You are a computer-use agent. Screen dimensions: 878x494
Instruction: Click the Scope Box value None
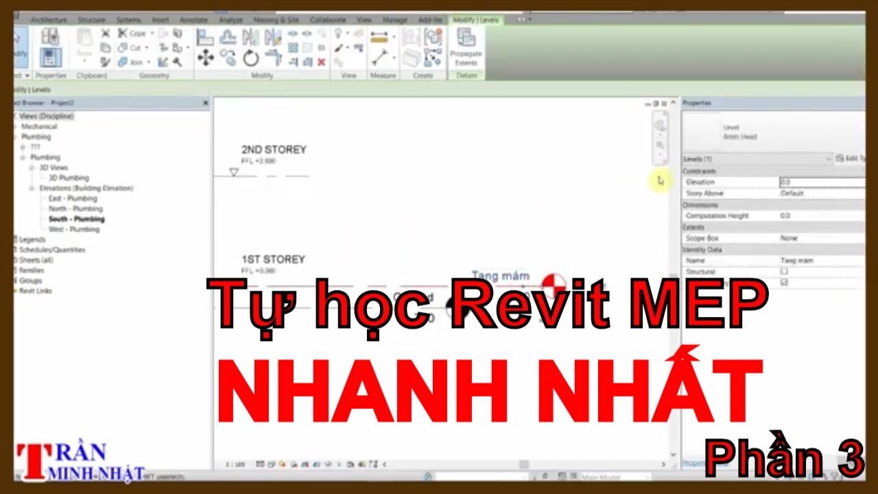tap(821, 238)
